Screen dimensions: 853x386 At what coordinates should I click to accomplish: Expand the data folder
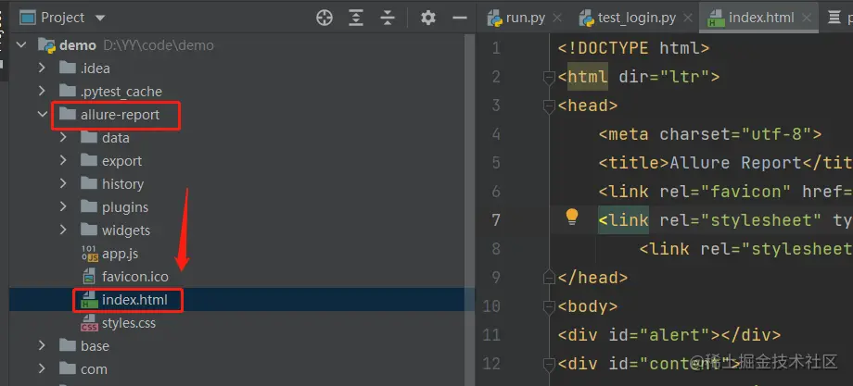63,137
